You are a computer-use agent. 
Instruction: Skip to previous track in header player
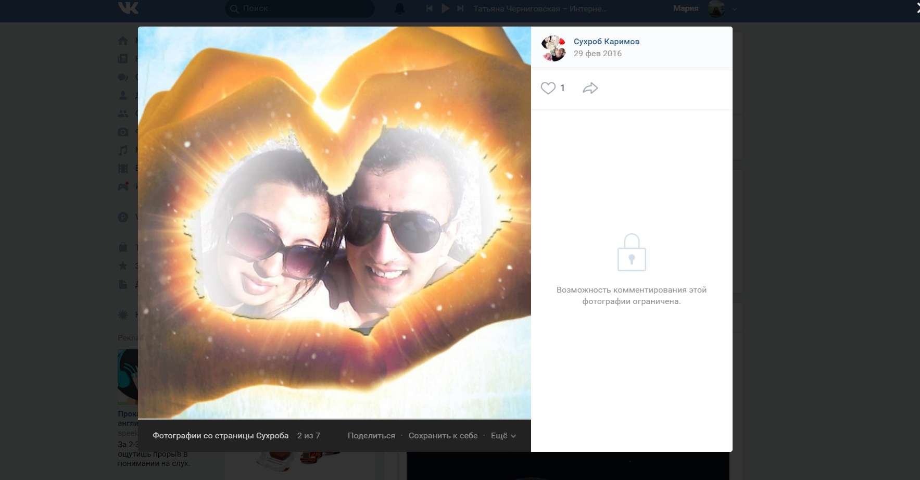click(429, 8)
